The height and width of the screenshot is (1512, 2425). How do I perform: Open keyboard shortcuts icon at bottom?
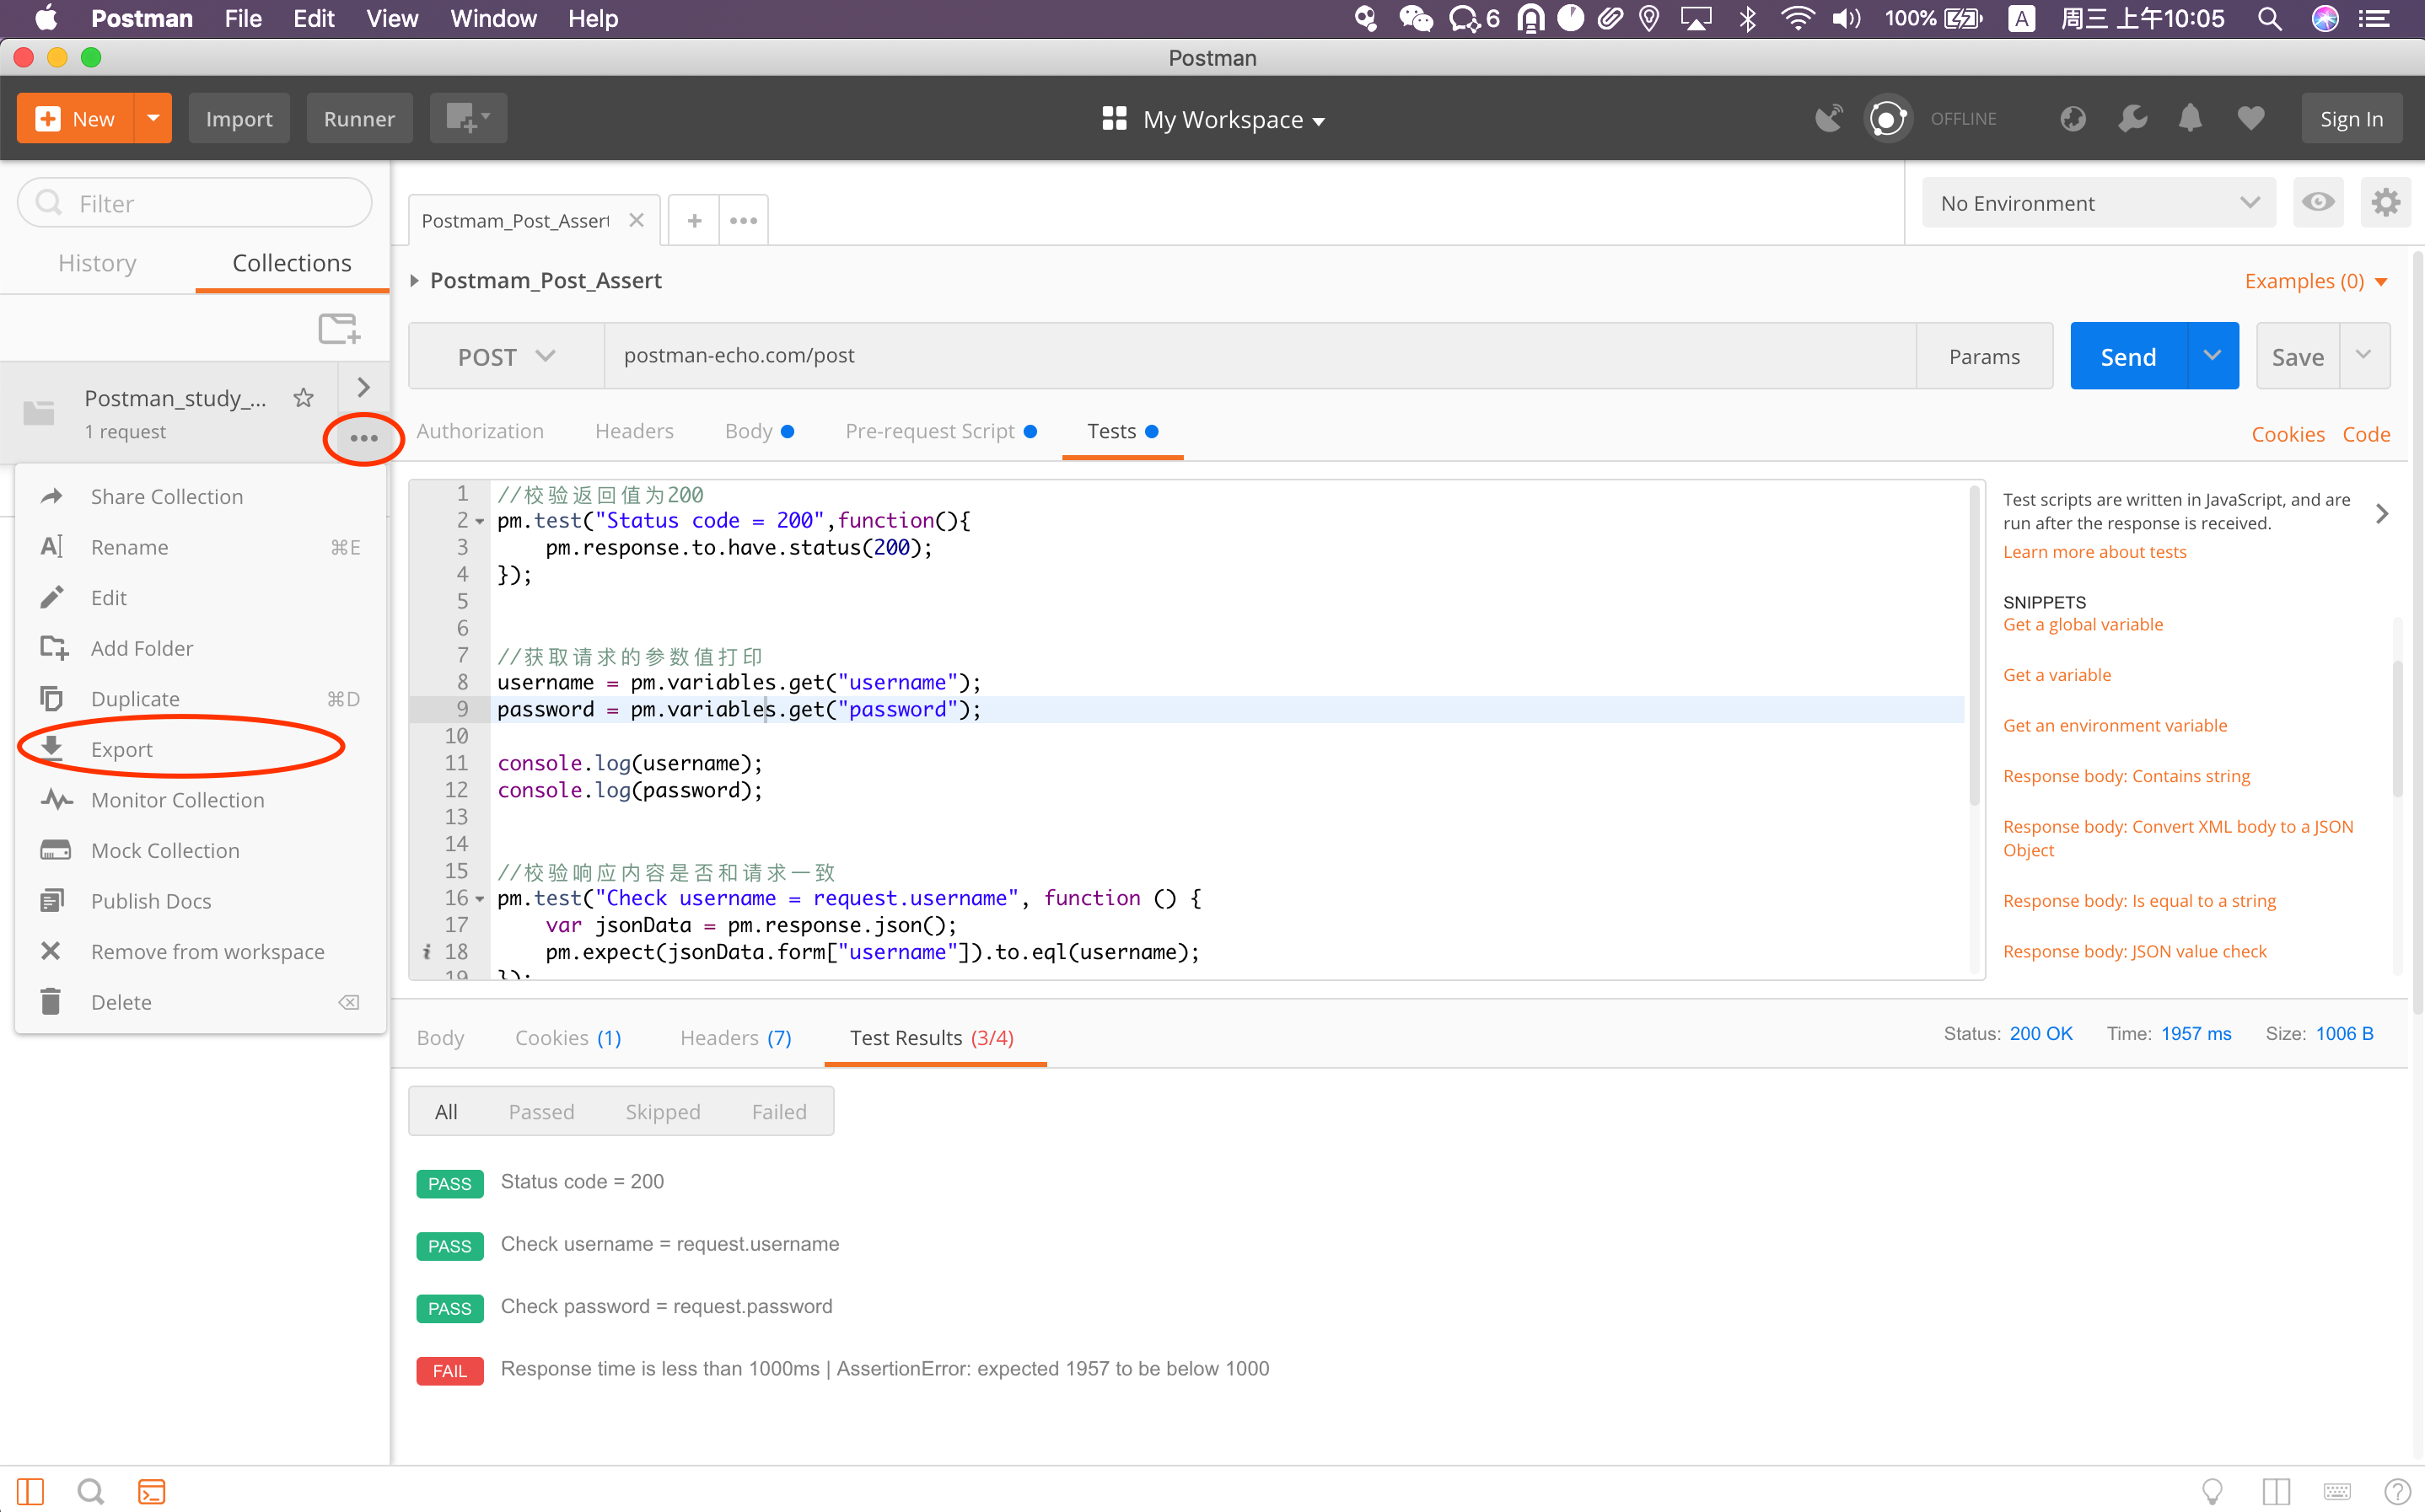2336,1491
